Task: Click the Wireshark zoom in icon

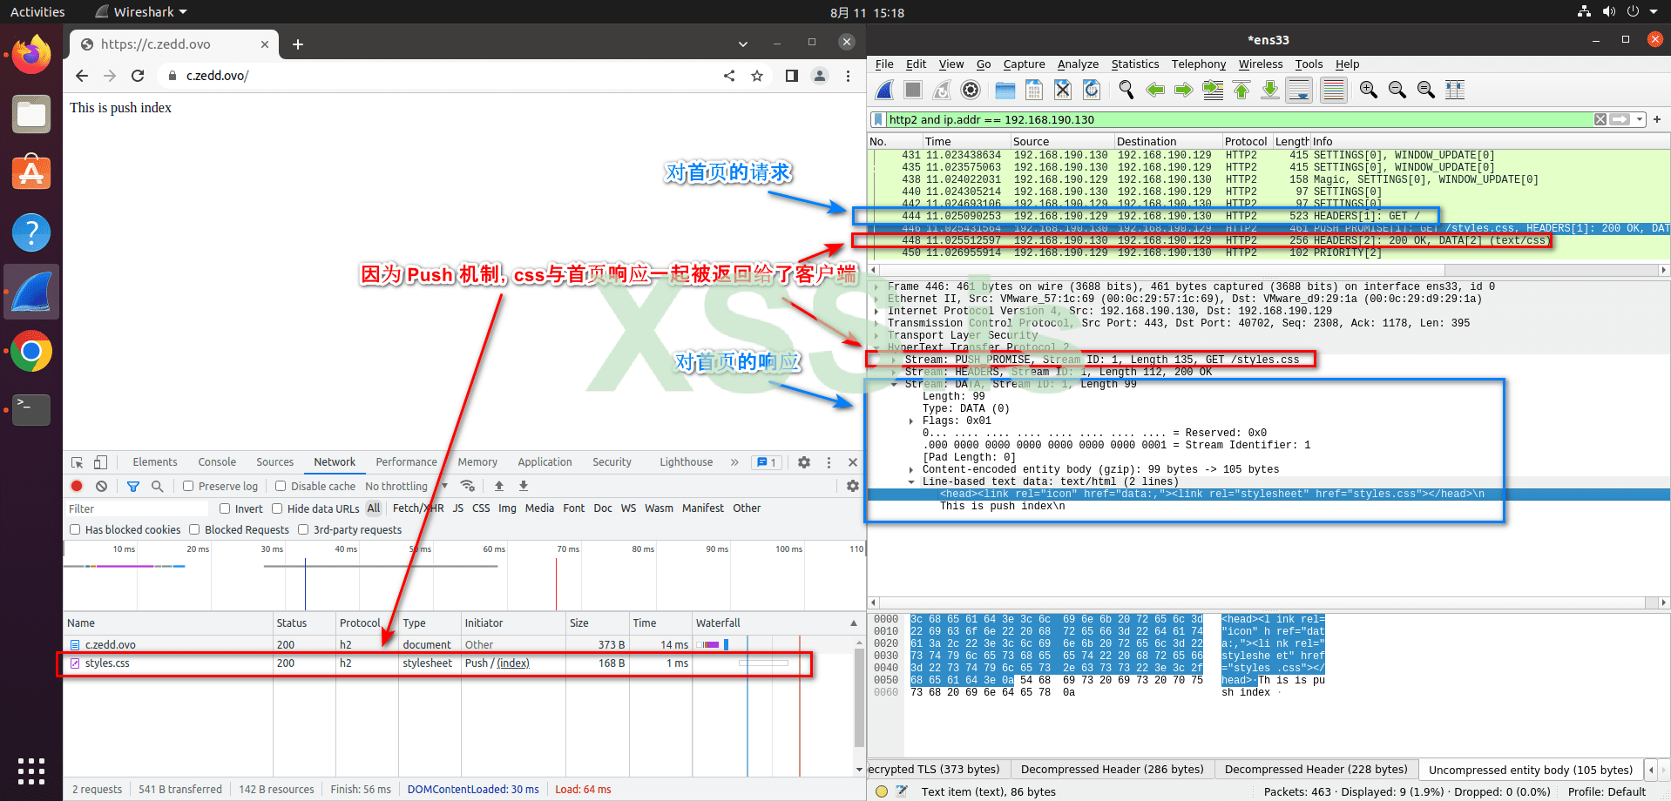Action: point(1368,90)
